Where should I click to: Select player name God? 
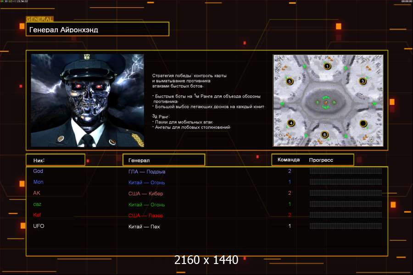[38, 171]
